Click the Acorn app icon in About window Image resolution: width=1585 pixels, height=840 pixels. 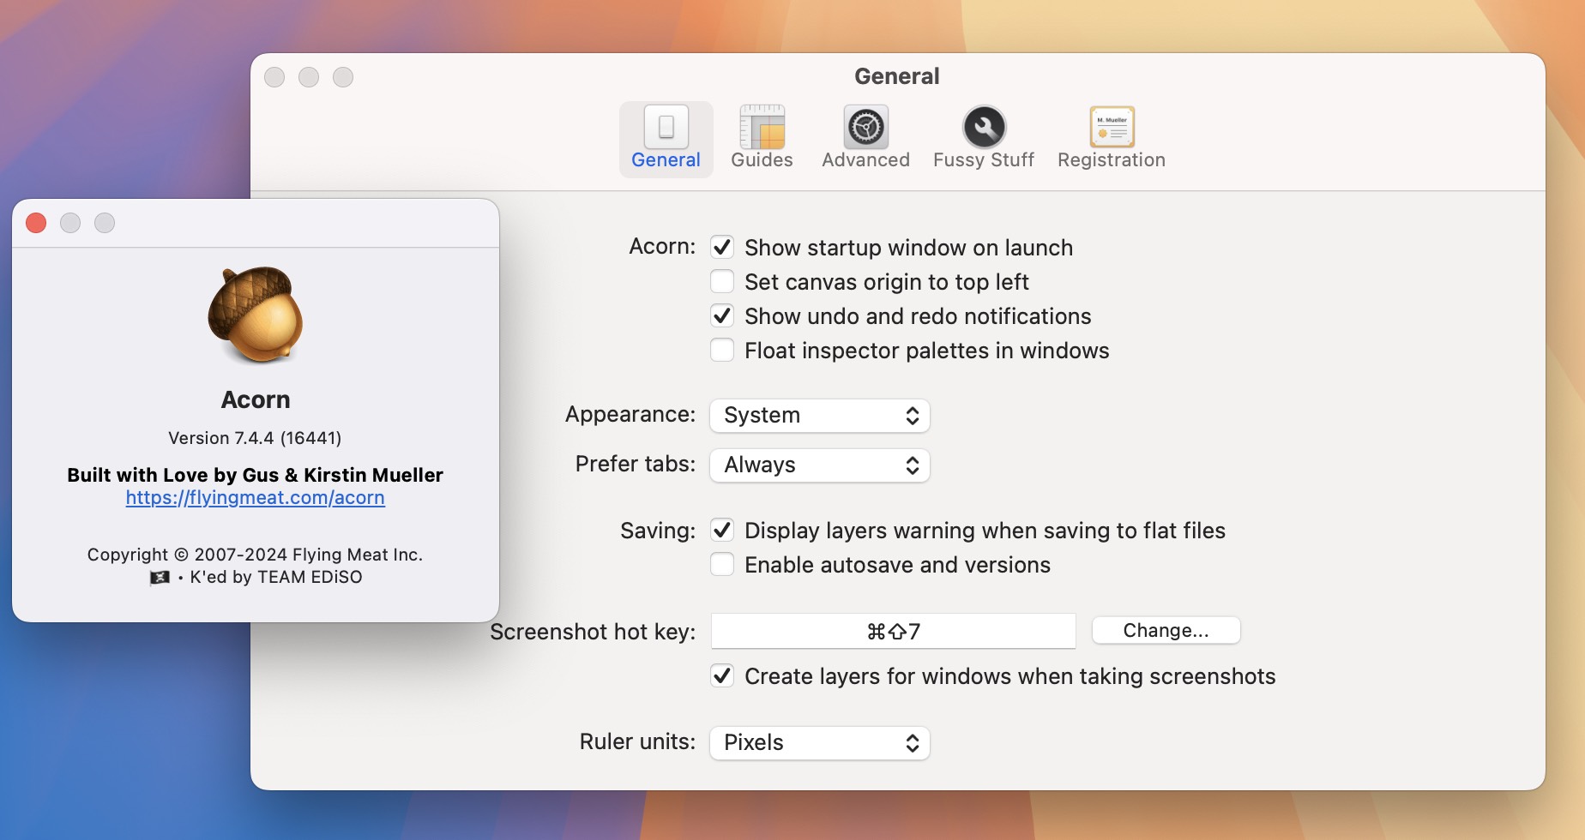[256, 315]
